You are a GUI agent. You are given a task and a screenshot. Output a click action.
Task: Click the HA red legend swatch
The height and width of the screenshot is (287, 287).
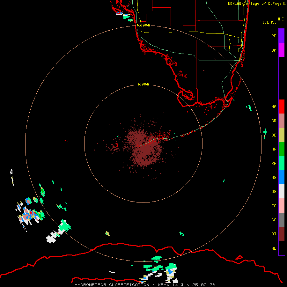click(282, 107)
